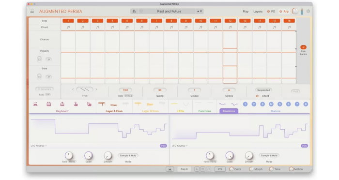The height and width of the screenshot is (180, 339).
Task: Click the Past and Future preset name
Action: coord(169,11)
